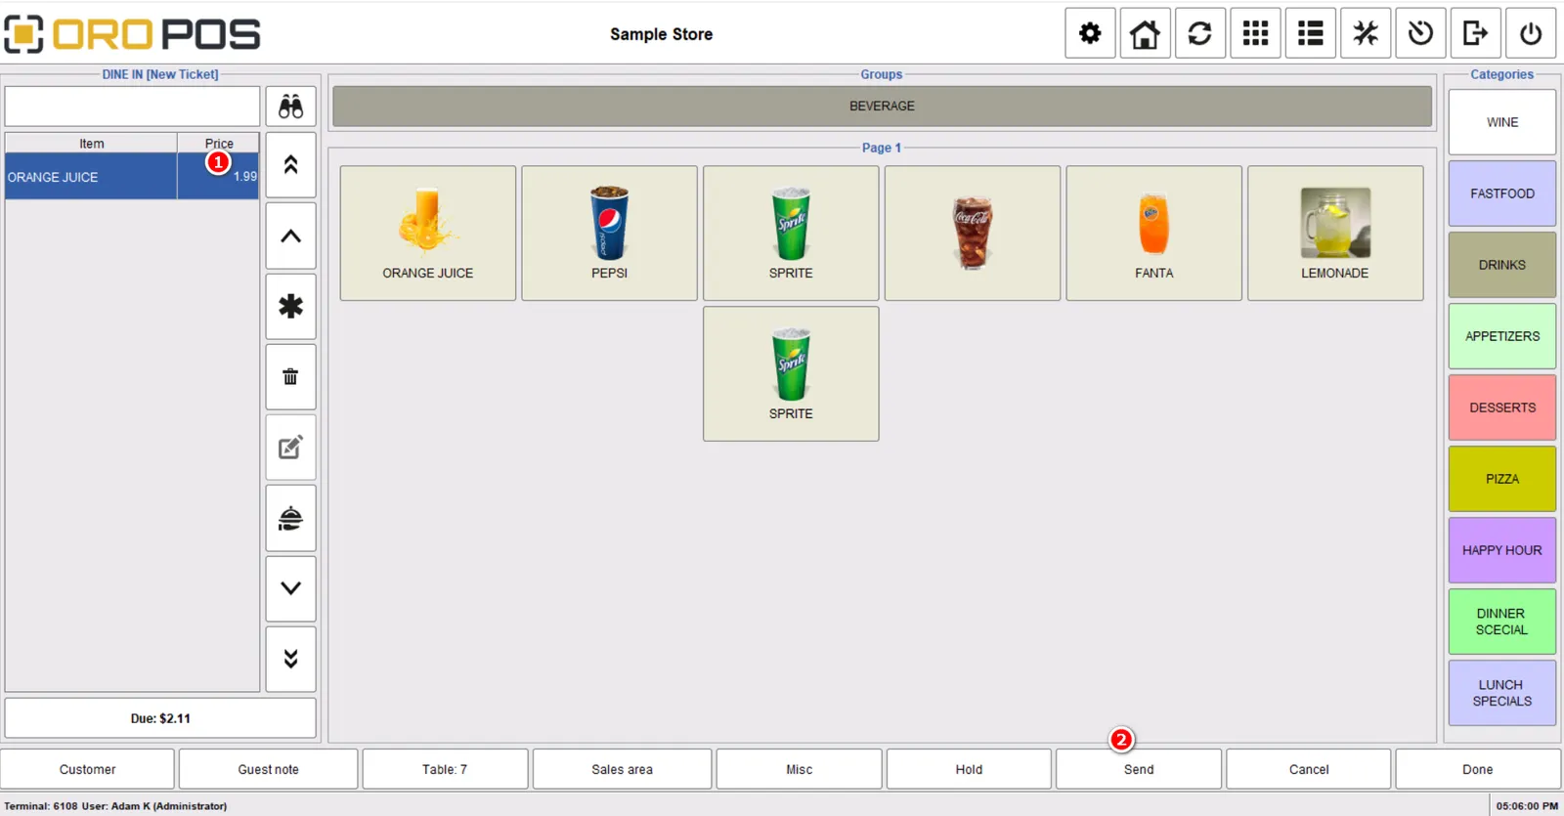
Task: Move selection down one row
Action: click(290, 588)
